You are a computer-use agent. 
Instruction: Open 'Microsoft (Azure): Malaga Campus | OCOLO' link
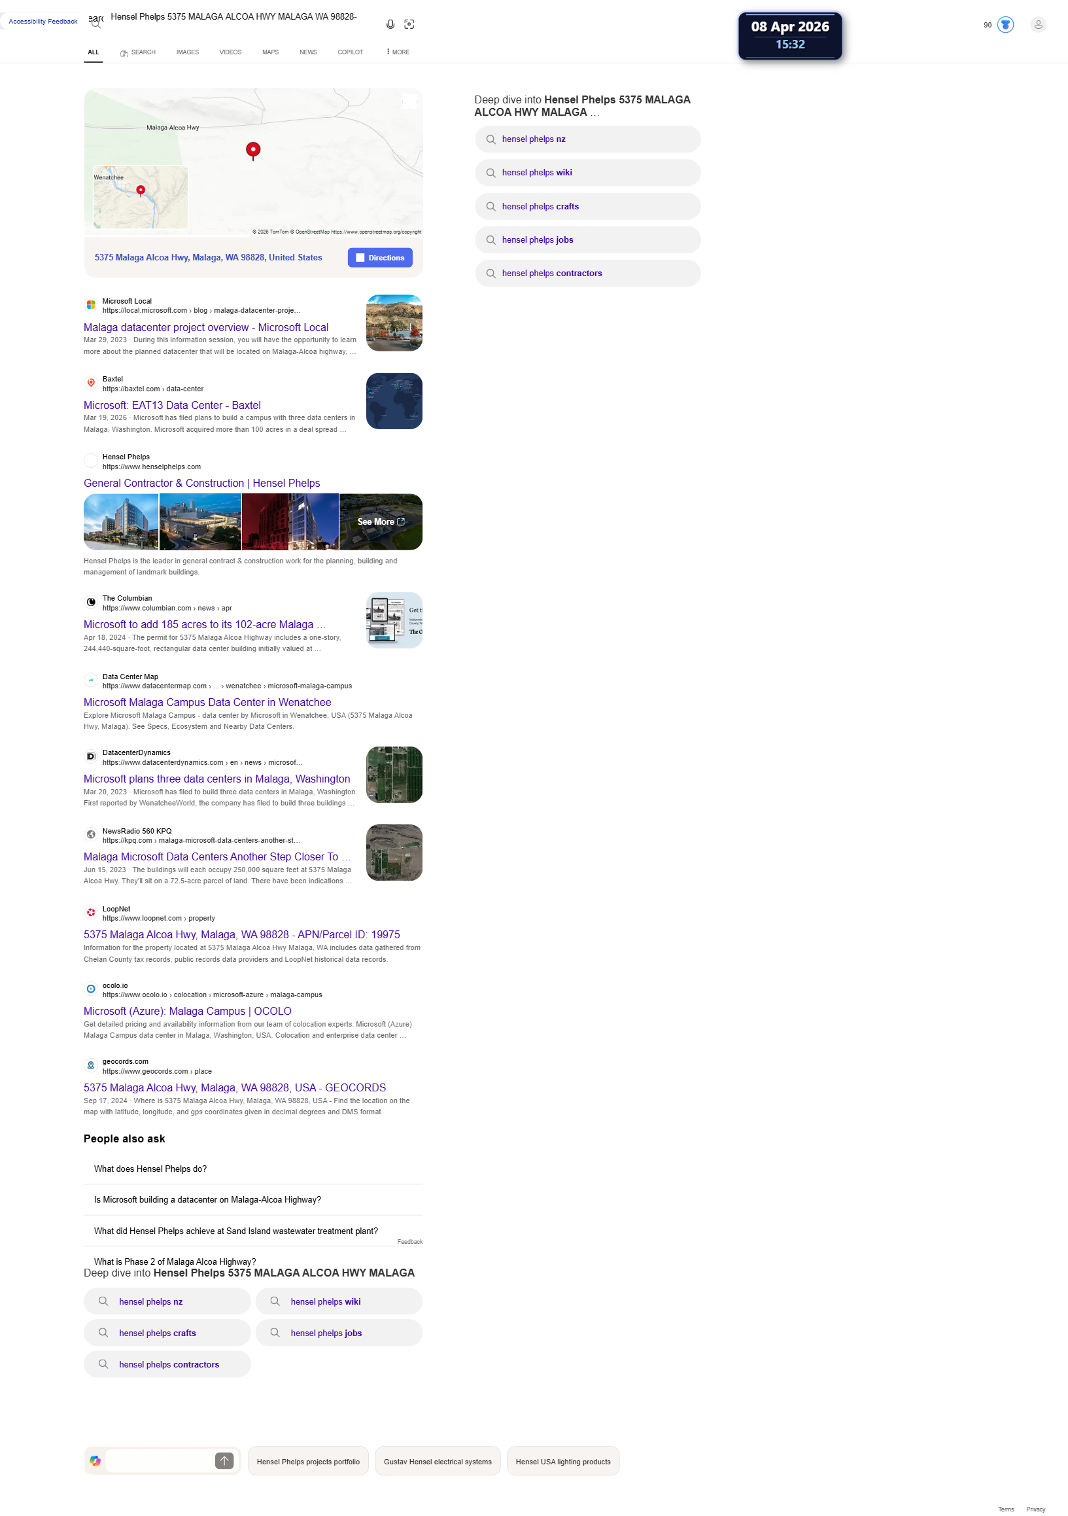[188, 1012]
